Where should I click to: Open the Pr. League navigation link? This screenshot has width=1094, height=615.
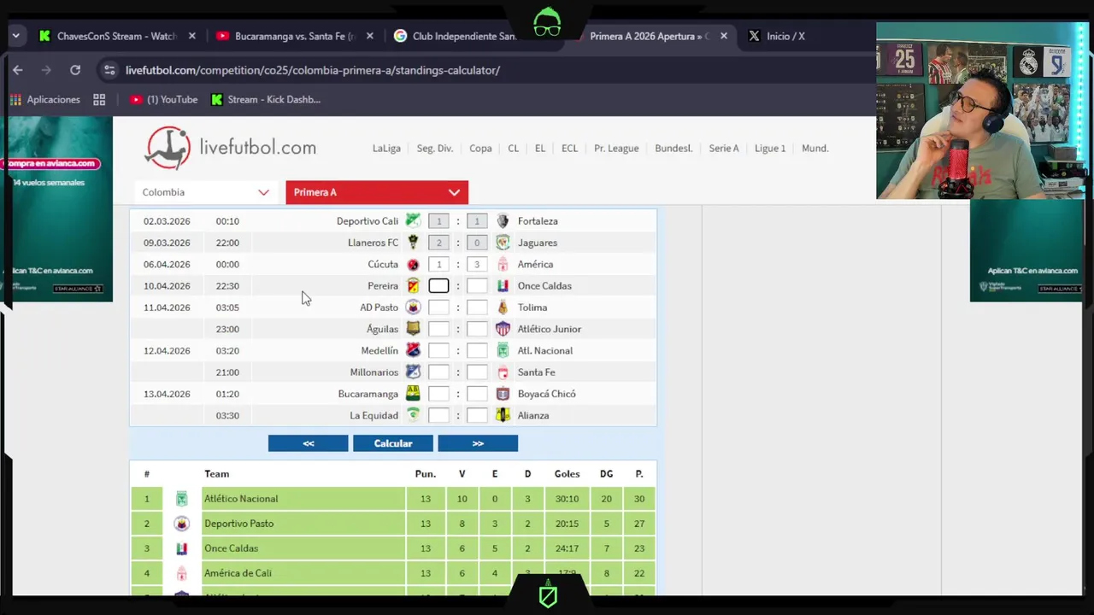[x=616, y=149]
